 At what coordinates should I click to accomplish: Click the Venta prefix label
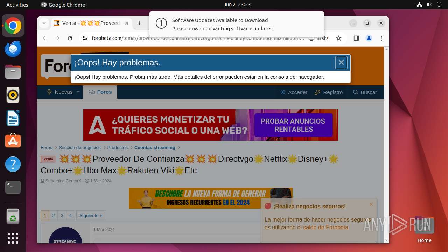(48, 159)
